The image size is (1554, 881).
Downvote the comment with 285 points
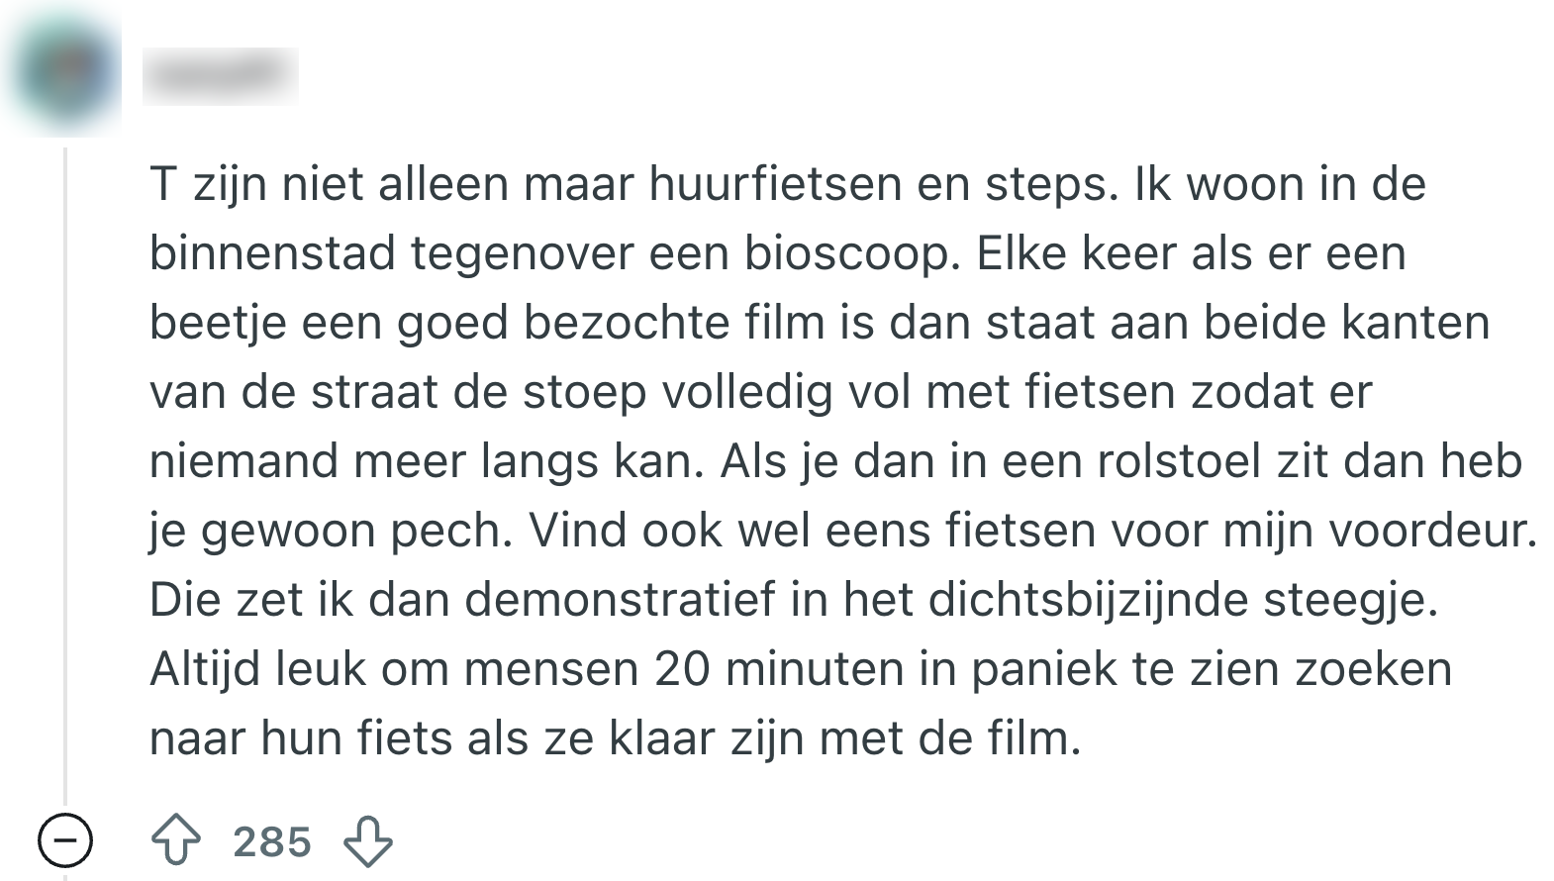[x=368, y=841]
